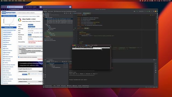Collapse the allure-results folder in project tree
The image size is (172, 97).
pyautogui.click(x=45, y=18)
